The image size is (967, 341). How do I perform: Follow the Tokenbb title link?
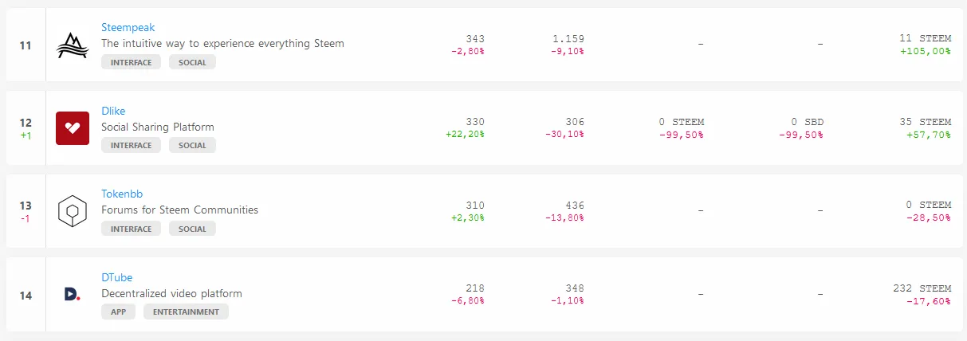click(120, 194)
